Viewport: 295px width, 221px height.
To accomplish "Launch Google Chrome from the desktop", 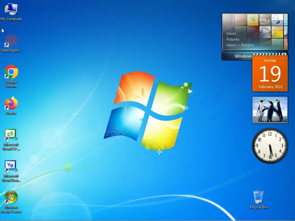I will (x=11, y=76).
